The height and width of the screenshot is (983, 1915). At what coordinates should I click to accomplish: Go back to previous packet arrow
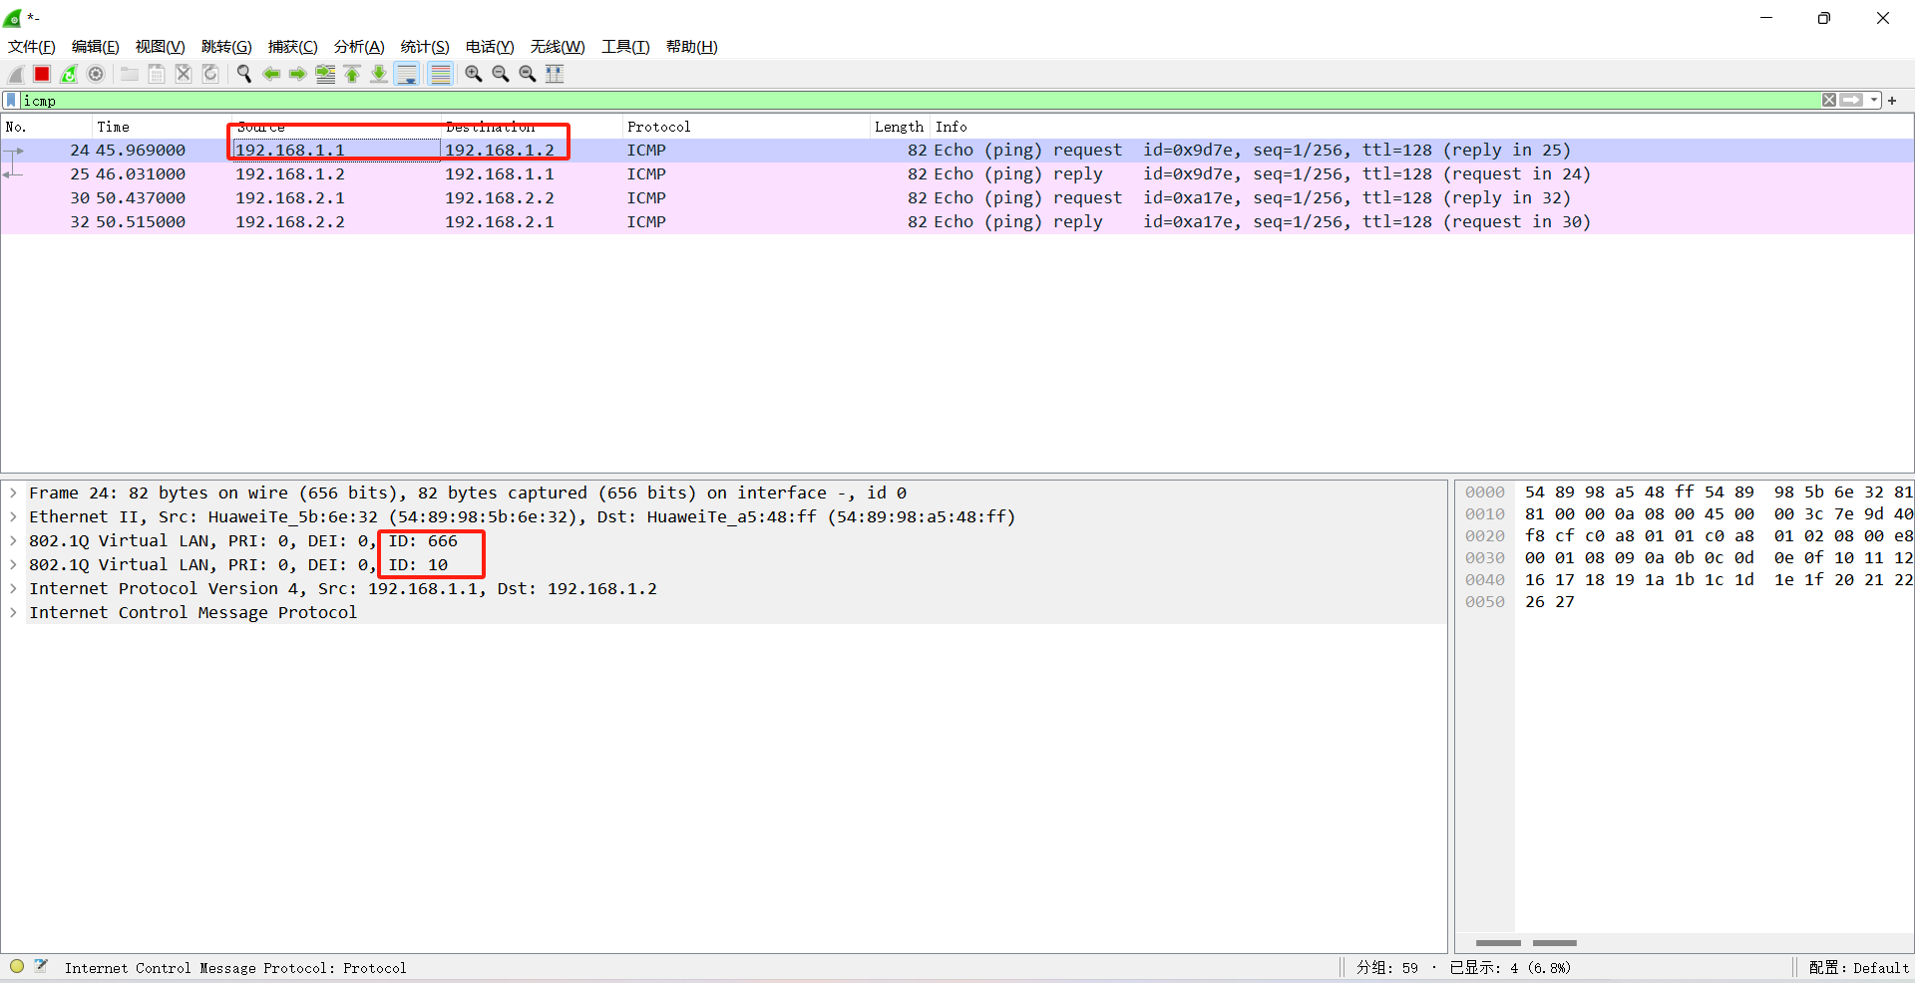[271, 74]
